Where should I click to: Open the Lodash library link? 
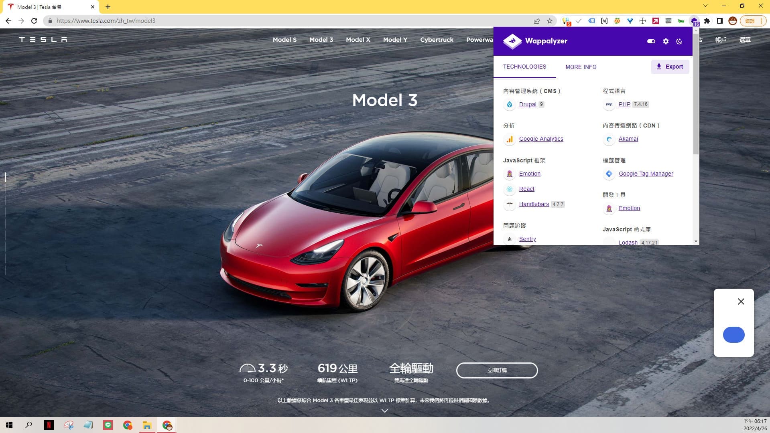point(628,242)
